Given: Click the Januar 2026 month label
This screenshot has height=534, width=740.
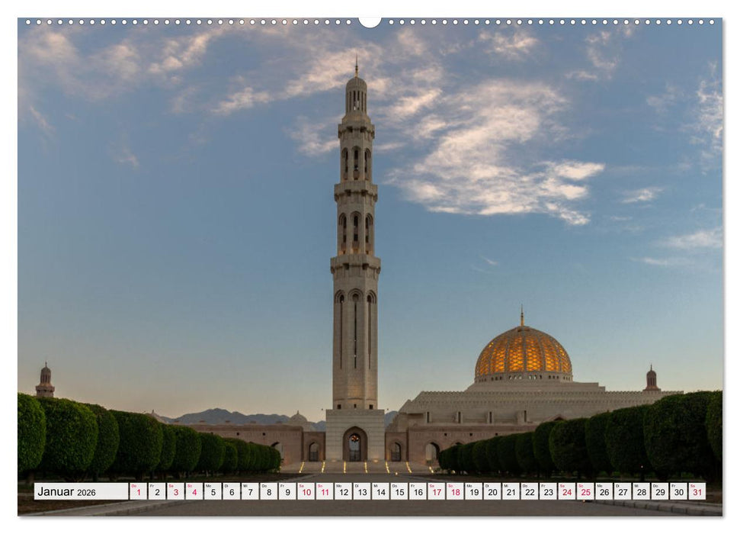Looking at the screenshot, I should 57,491.
